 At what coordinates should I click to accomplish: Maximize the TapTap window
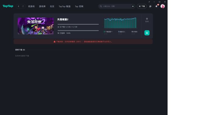point(159,2)
